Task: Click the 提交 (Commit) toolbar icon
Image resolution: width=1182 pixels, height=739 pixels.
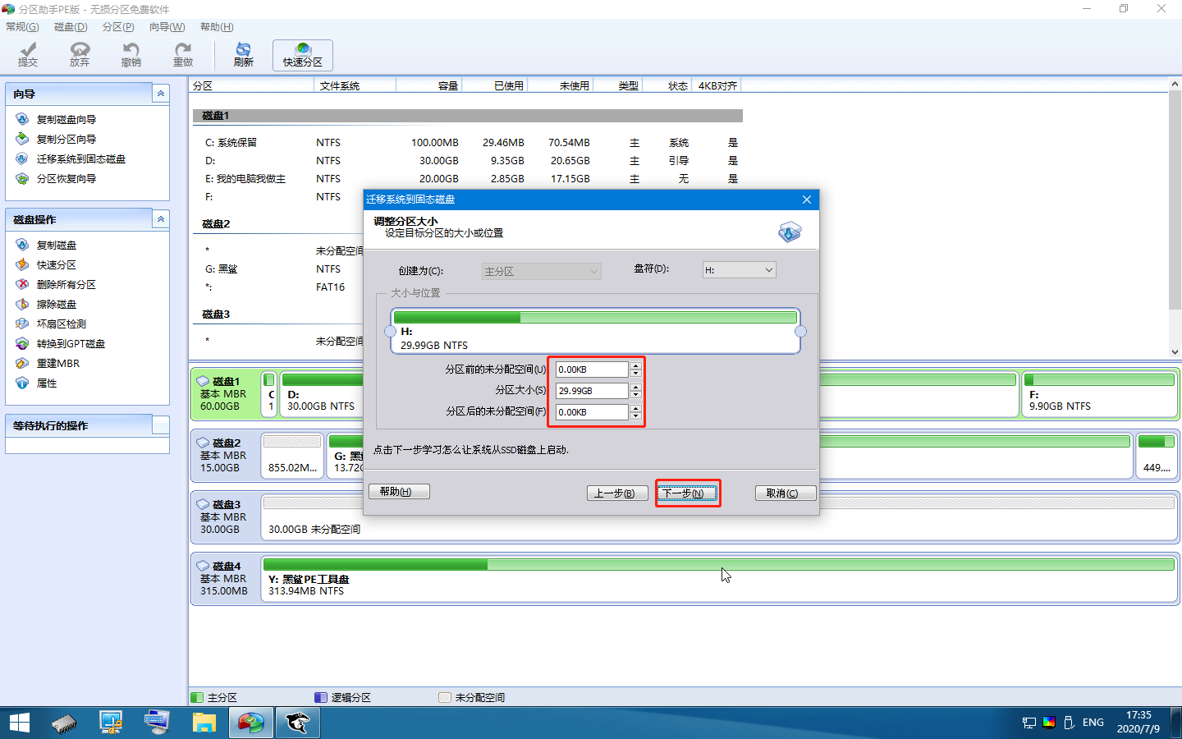Action: click(x=28, y=55)
